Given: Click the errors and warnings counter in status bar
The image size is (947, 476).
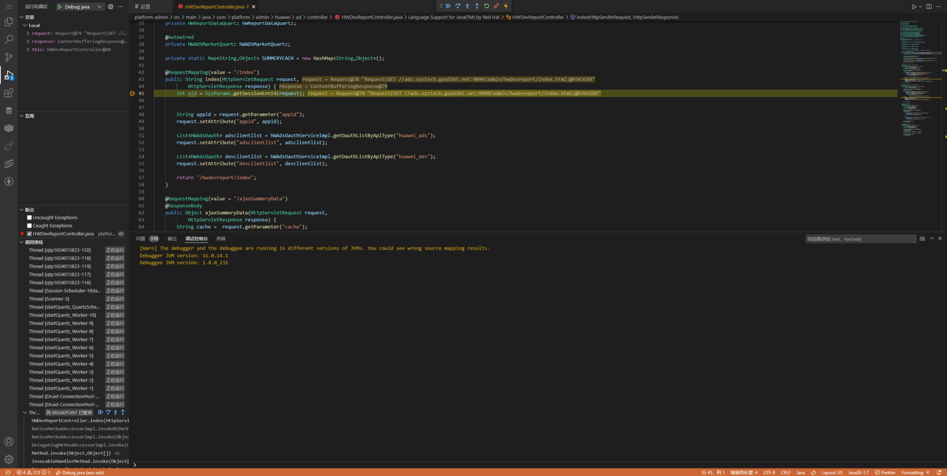Looking at the screenshot, I should (33, 472).
